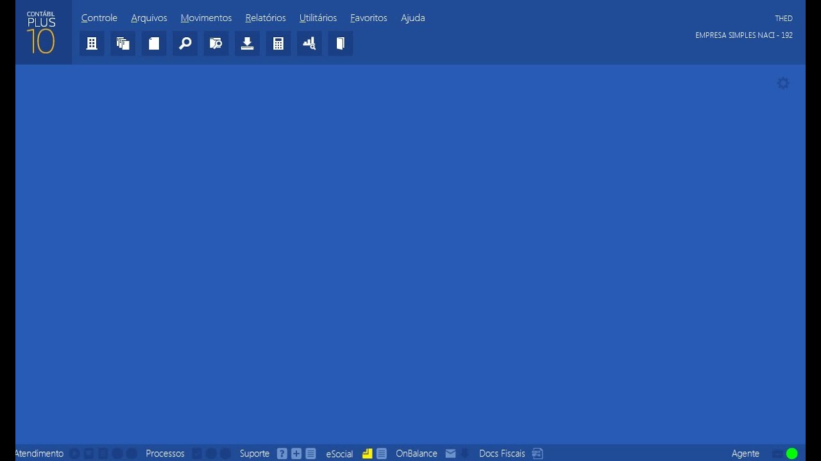Click the Processos label in status bar

(x=165, y=453)
